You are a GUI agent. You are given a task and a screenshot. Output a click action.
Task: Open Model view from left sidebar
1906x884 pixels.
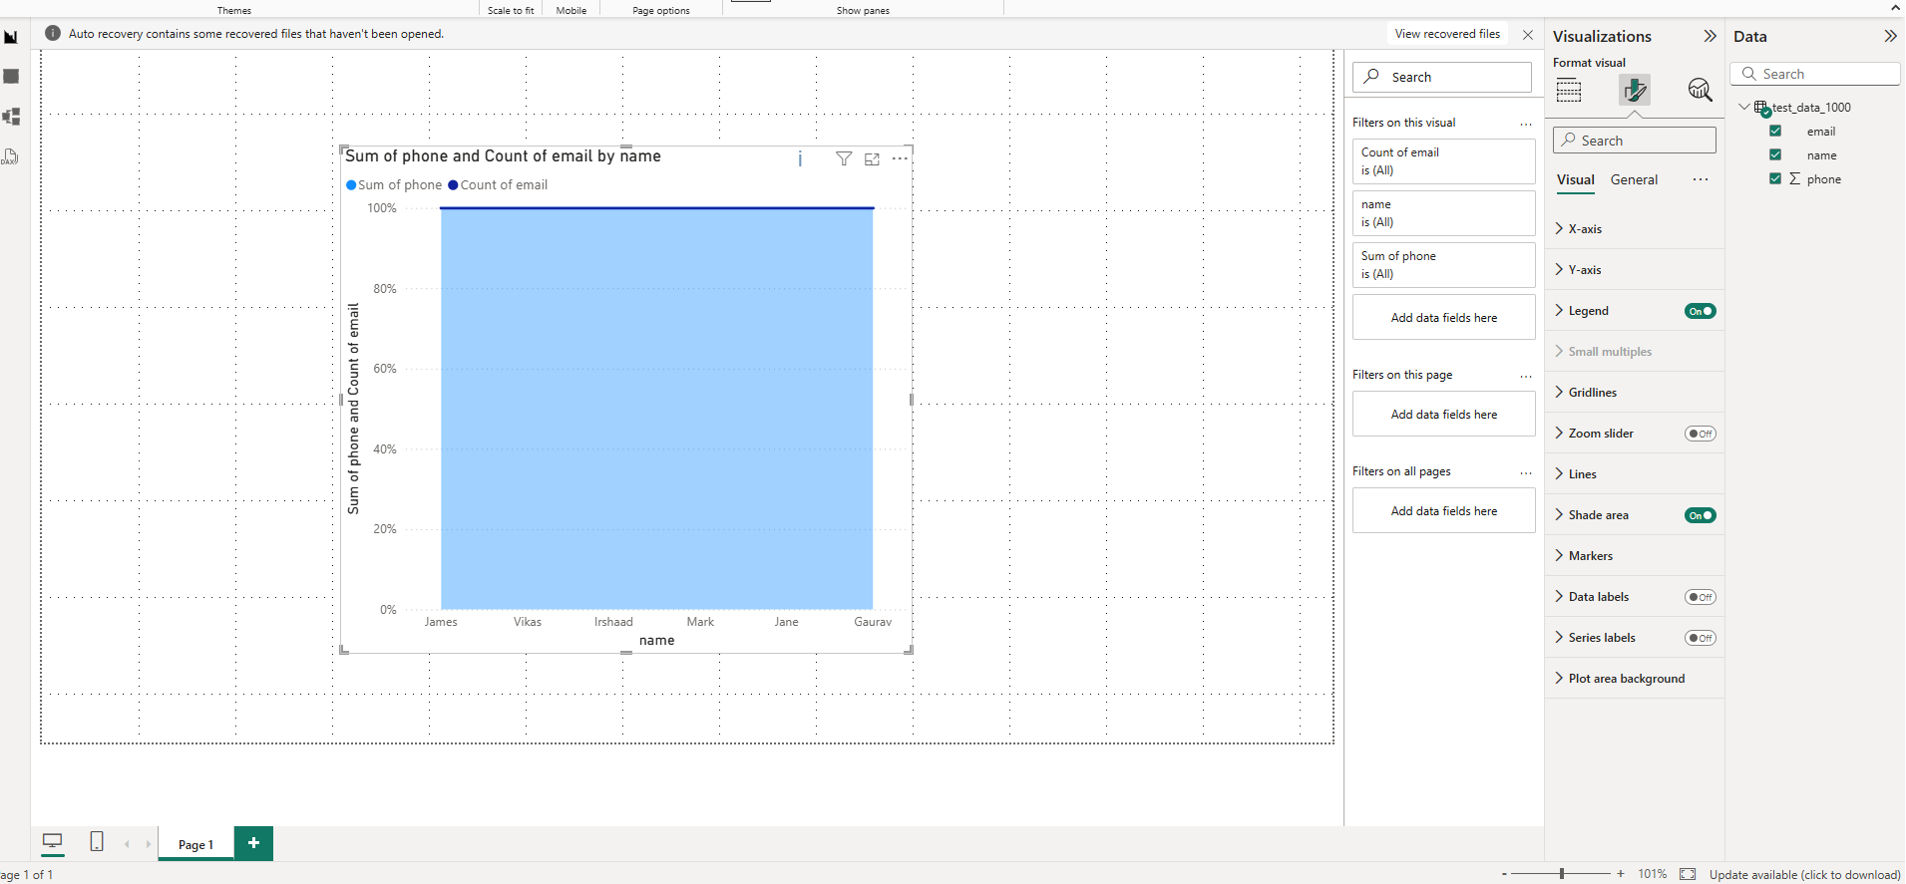pos(11,117)
